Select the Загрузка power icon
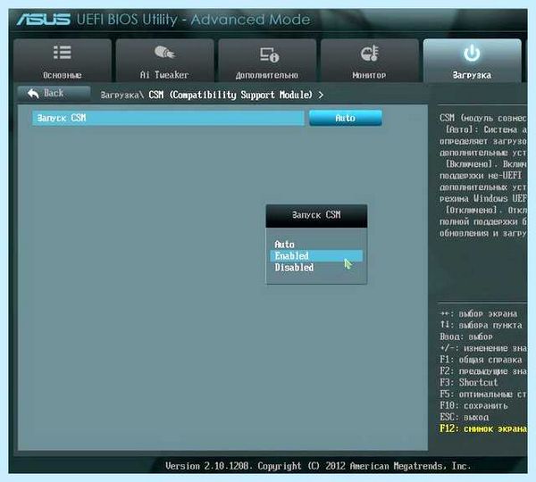Viewport: 536px width, 482px height. pyautogui.click(x=472, y=54)
